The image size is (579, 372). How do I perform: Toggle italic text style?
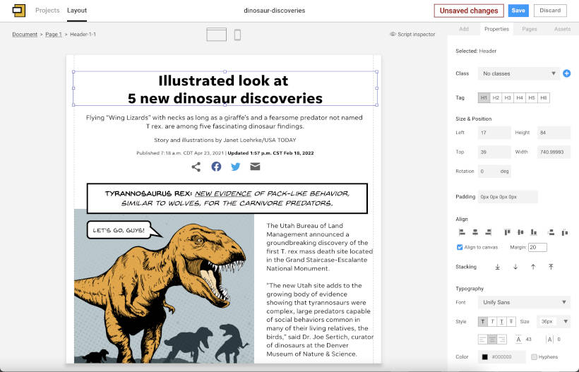click(492, 321)
